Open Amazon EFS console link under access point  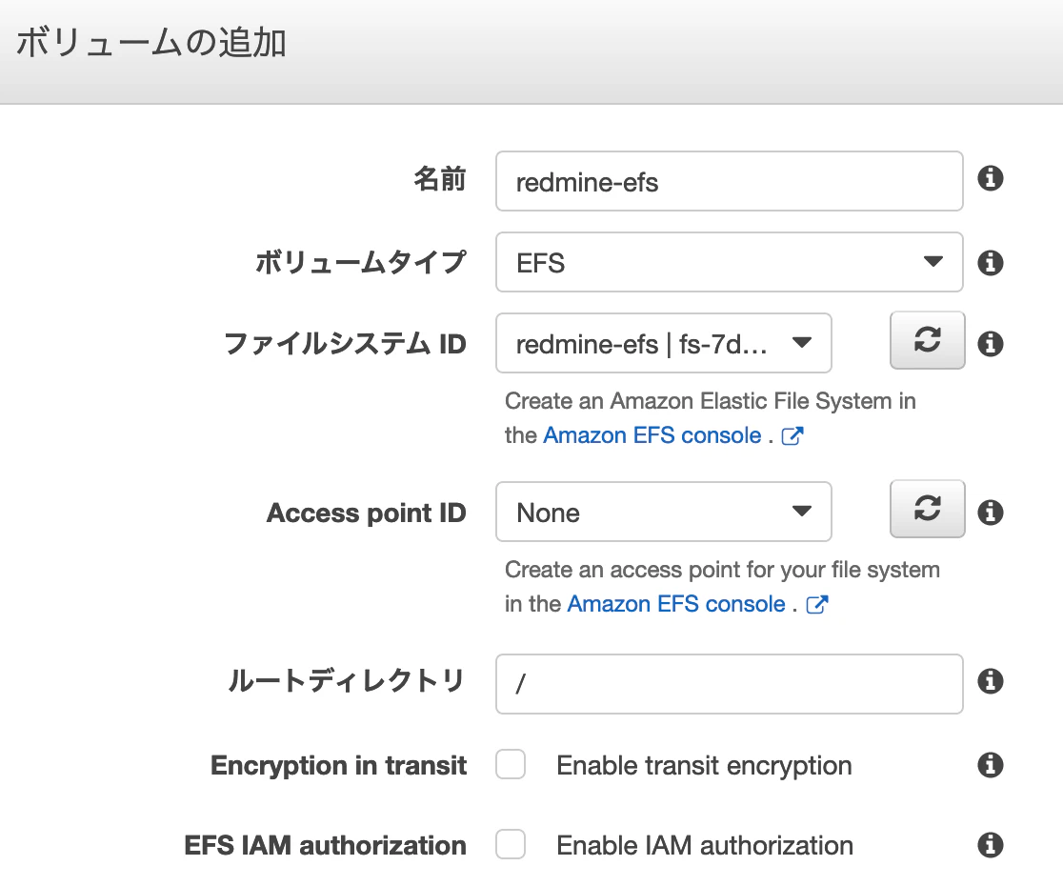pyautogui.click(x=676, y=604)
